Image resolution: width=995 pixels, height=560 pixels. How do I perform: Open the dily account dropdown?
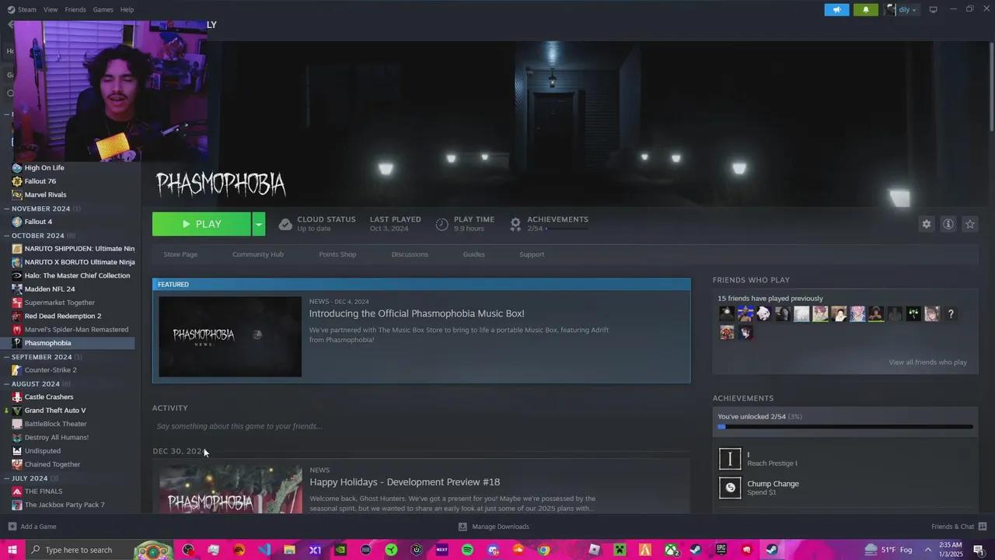902,10
